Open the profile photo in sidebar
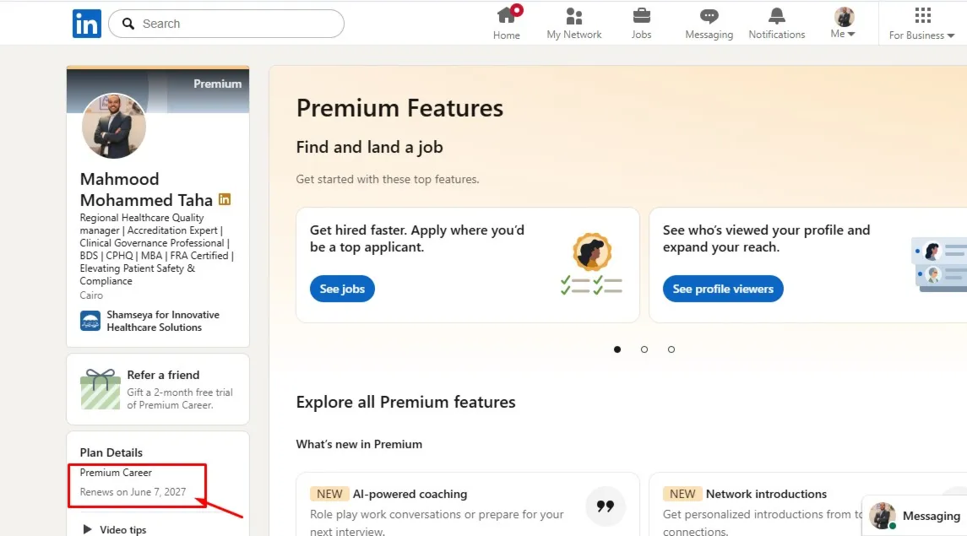 coord(114,126)
